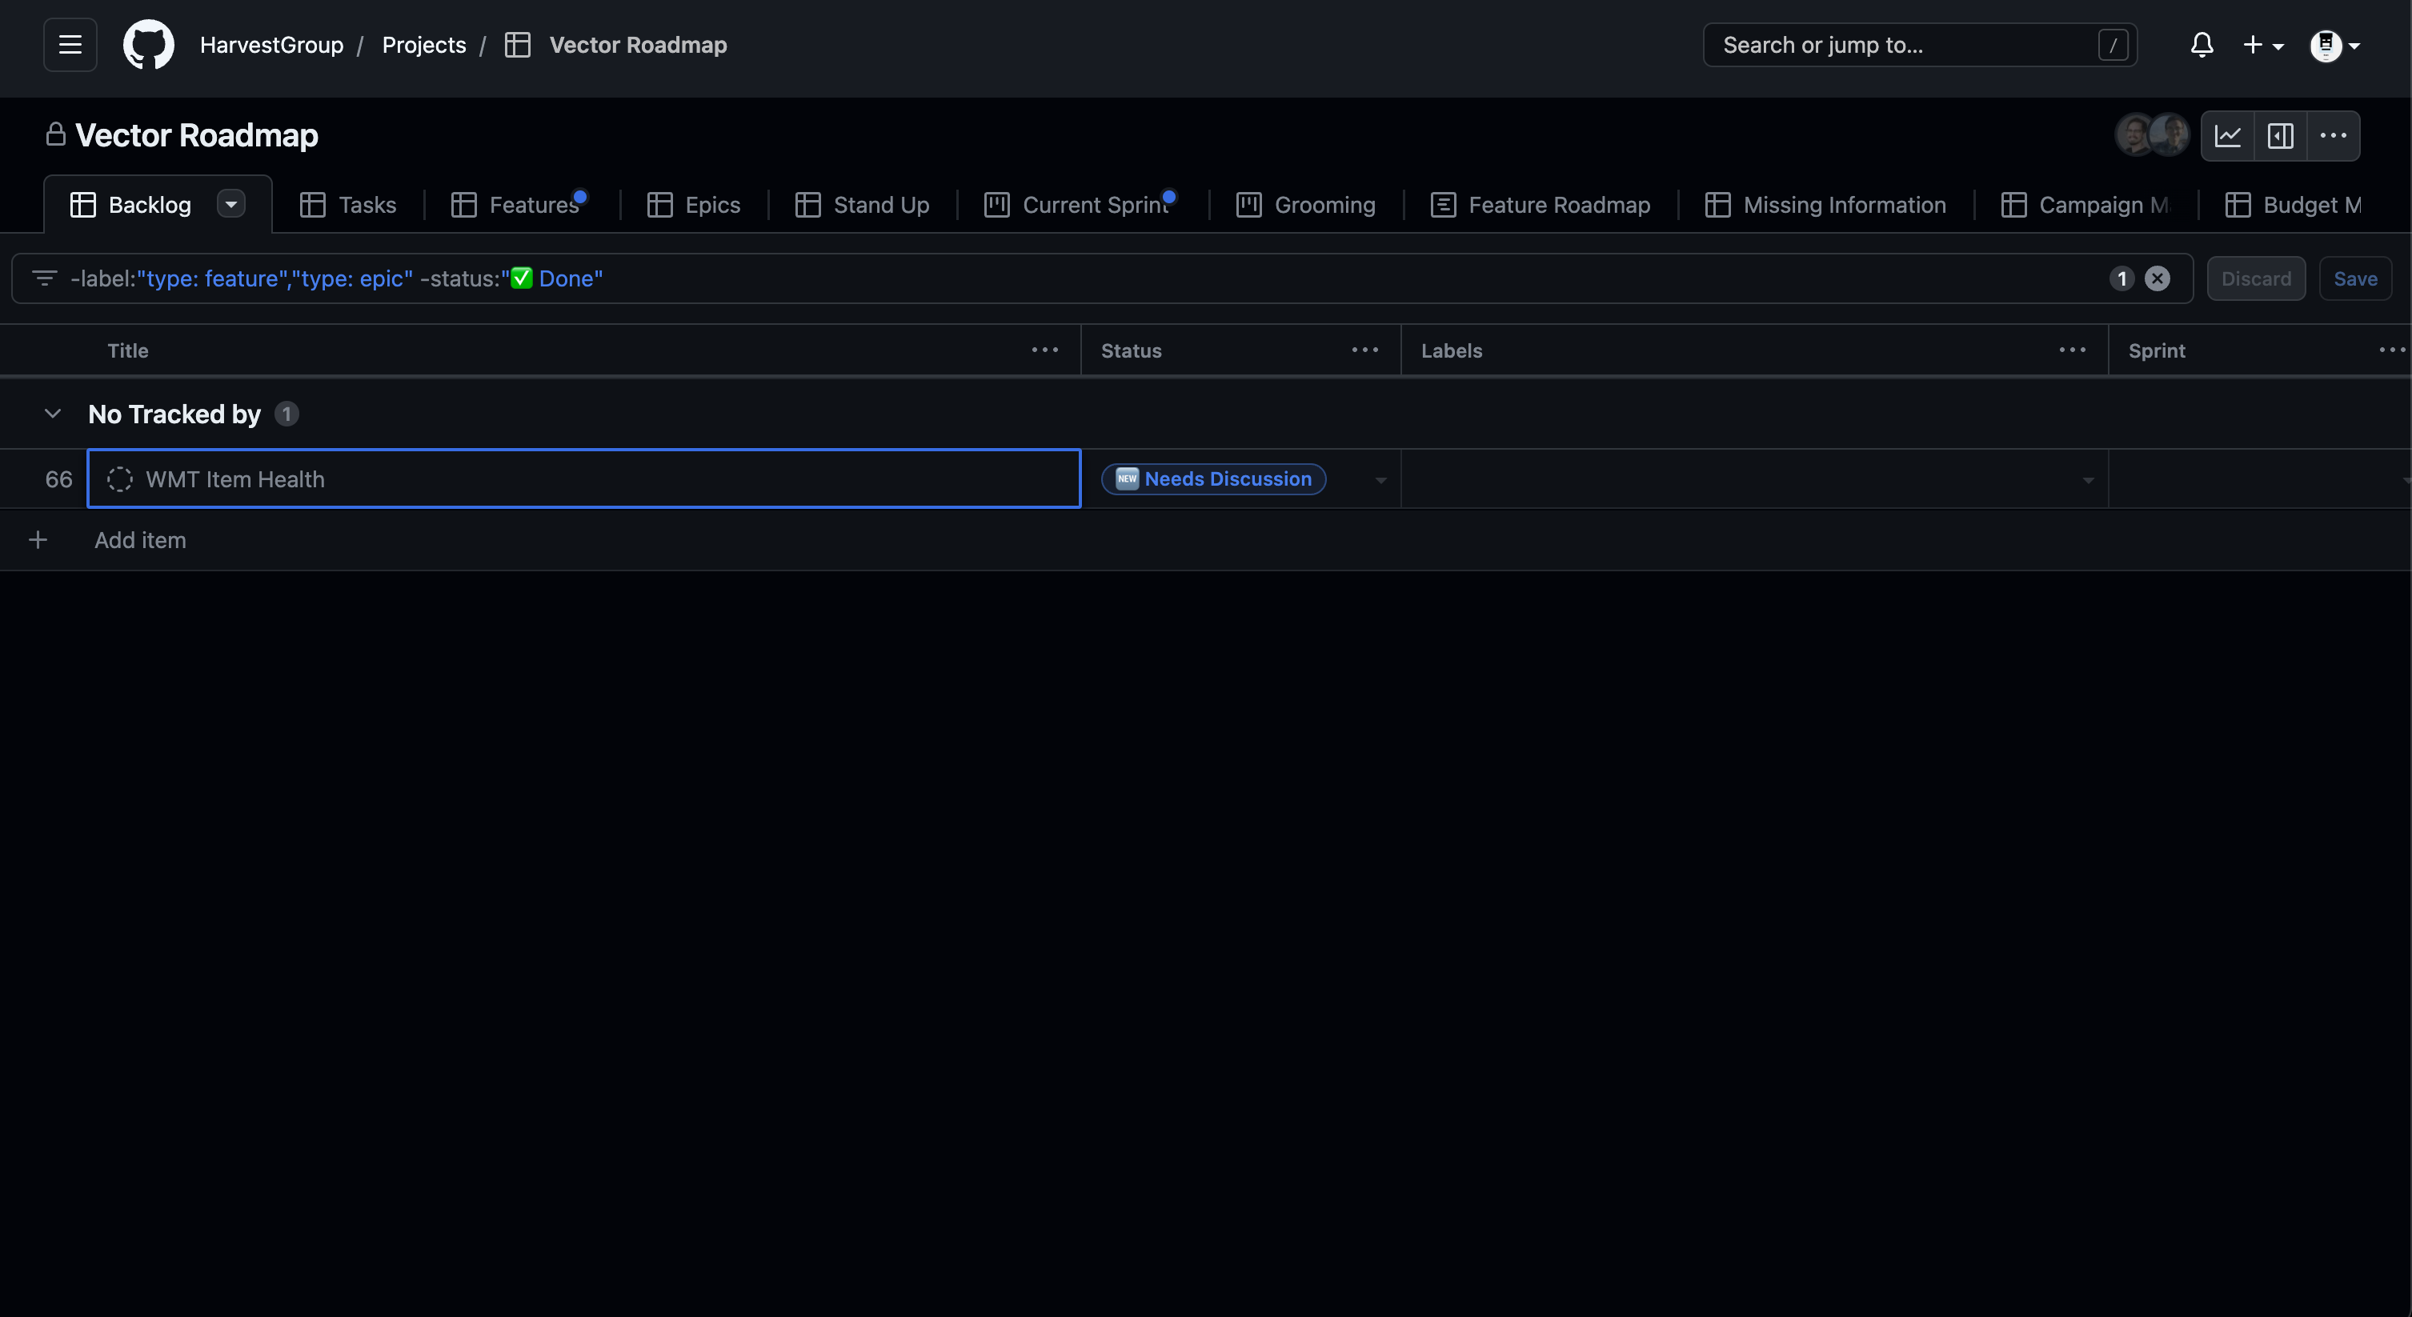Open project Insights chart icon

point(2228,136)
